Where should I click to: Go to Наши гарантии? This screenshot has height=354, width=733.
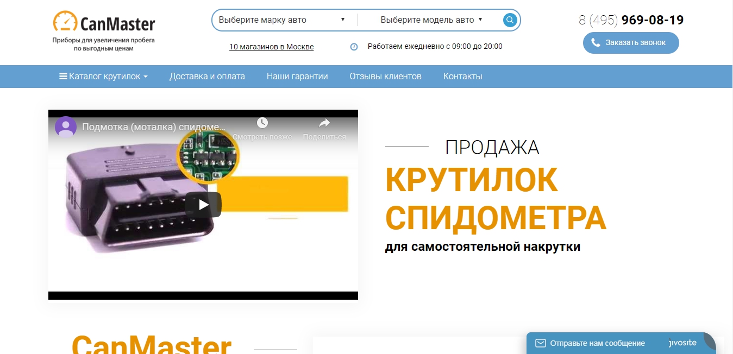[x=297, y=77]
